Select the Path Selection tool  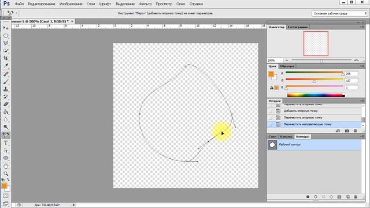click(x=6, y=150)
